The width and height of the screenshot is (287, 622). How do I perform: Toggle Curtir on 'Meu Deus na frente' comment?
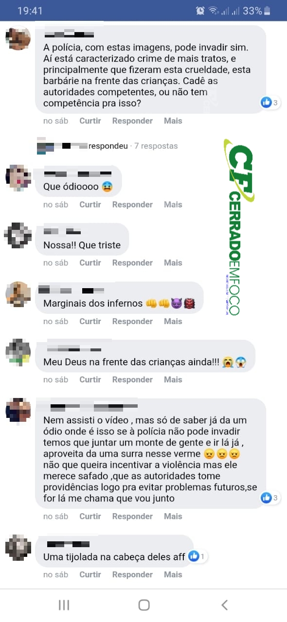(90, 380)
